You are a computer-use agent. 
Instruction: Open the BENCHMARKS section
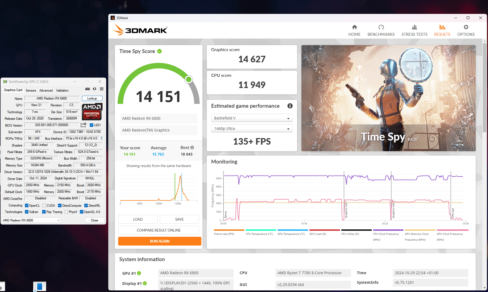381,30
